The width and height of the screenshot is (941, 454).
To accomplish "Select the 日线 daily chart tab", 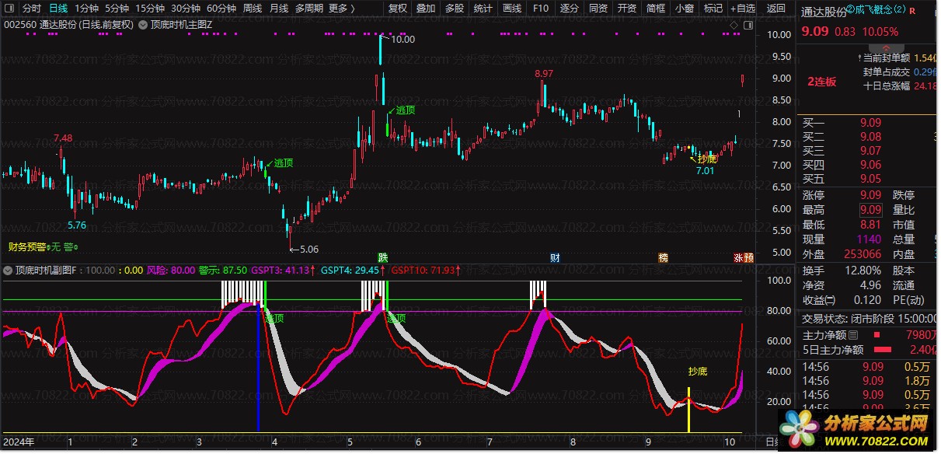I will click(58, 9).
